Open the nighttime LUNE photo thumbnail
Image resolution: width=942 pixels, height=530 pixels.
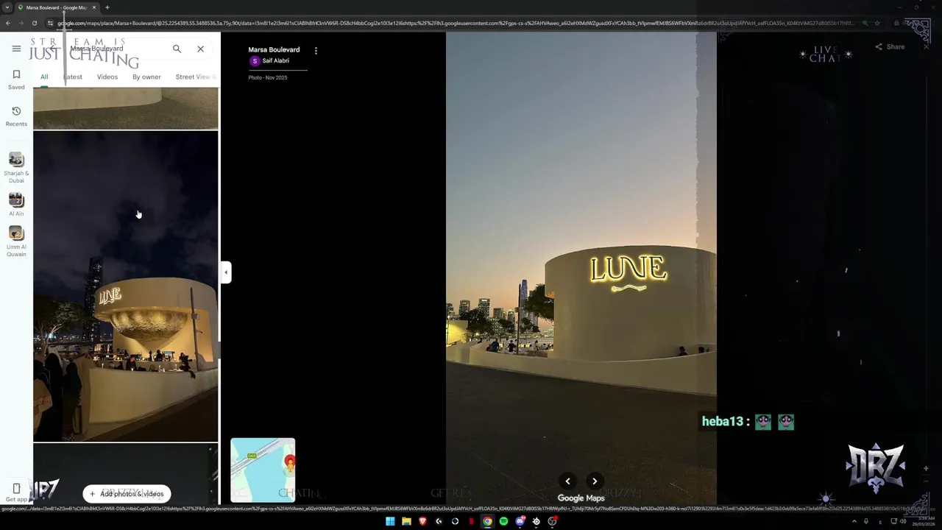click(125, 286)
